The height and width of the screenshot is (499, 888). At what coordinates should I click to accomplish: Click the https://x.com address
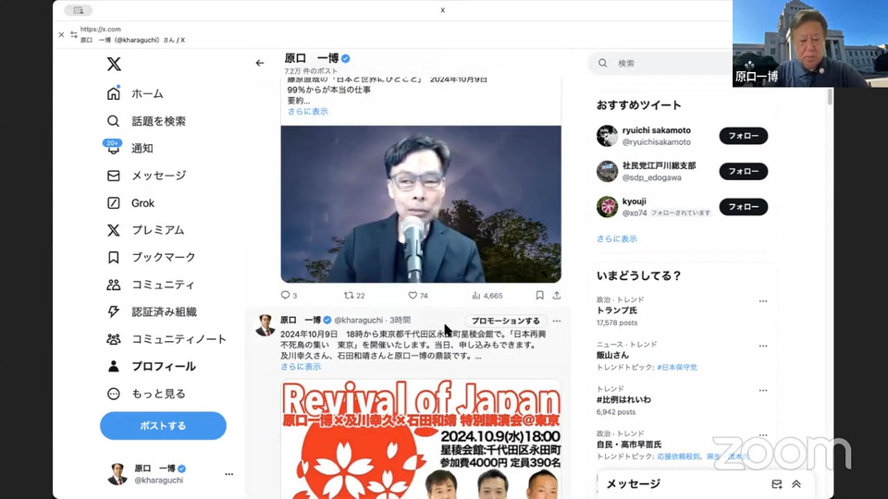100,29
